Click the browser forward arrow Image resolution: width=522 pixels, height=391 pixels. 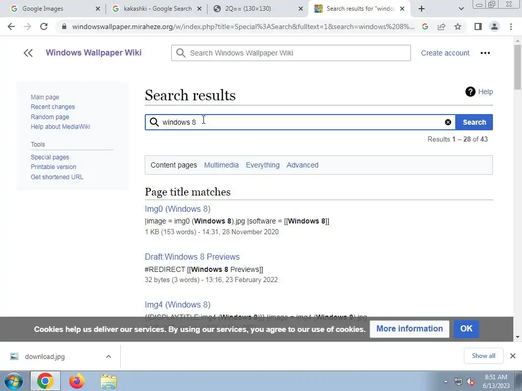[28, 26]
